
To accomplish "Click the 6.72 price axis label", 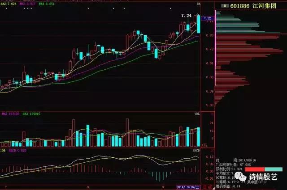I will click(210, 49).
